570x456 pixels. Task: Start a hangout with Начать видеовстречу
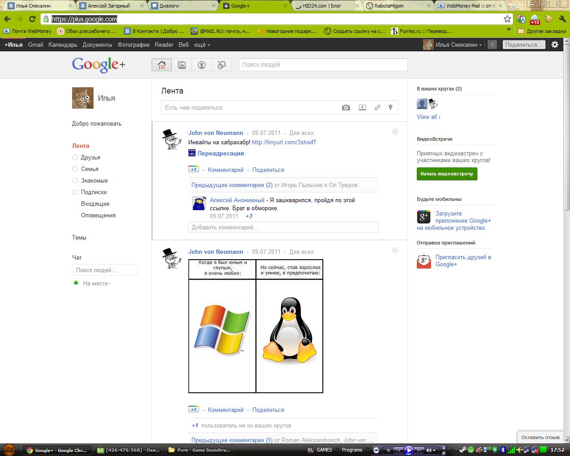(447, 174)
